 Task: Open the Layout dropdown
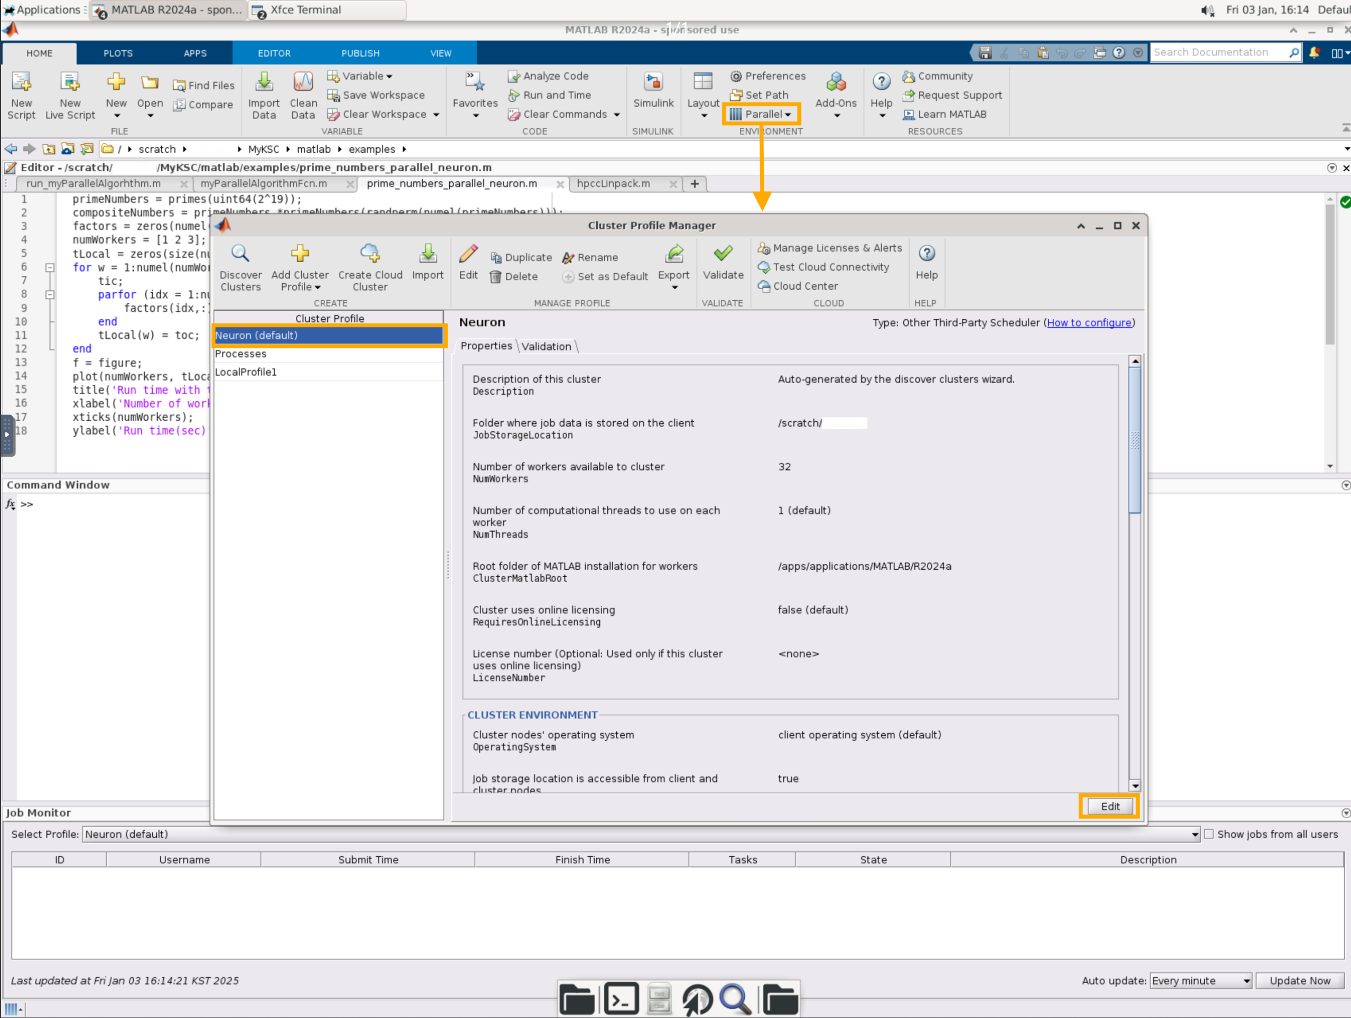[703, 95]
